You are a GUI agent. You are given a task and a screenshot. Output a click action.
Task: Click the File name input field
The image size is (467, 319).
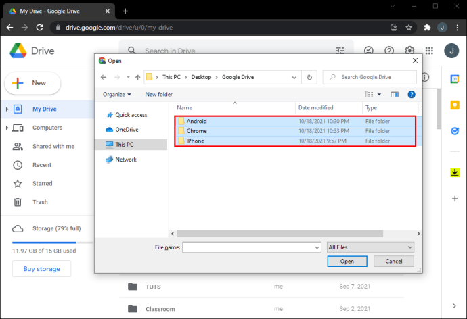click(x=248, y=247)
